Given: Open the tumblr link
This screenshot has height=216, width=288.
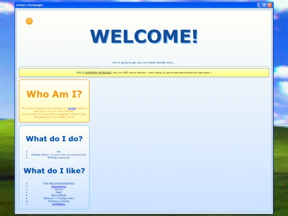Looking at the screenshot, I should 72,108.
